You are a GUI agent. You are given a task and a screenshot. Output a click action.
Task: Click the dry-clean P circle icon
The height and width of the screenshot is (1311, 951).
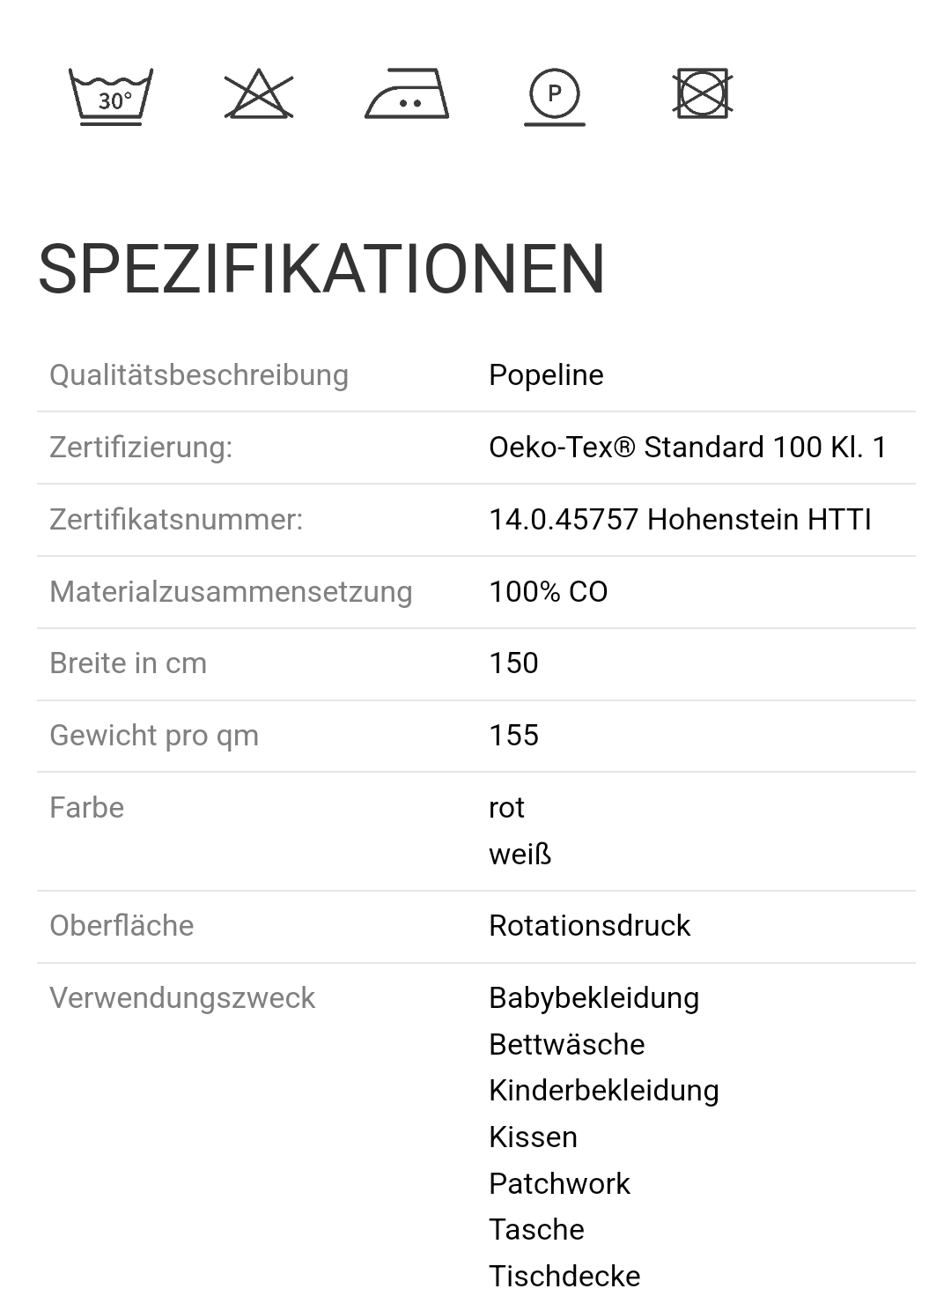point(555,93)
